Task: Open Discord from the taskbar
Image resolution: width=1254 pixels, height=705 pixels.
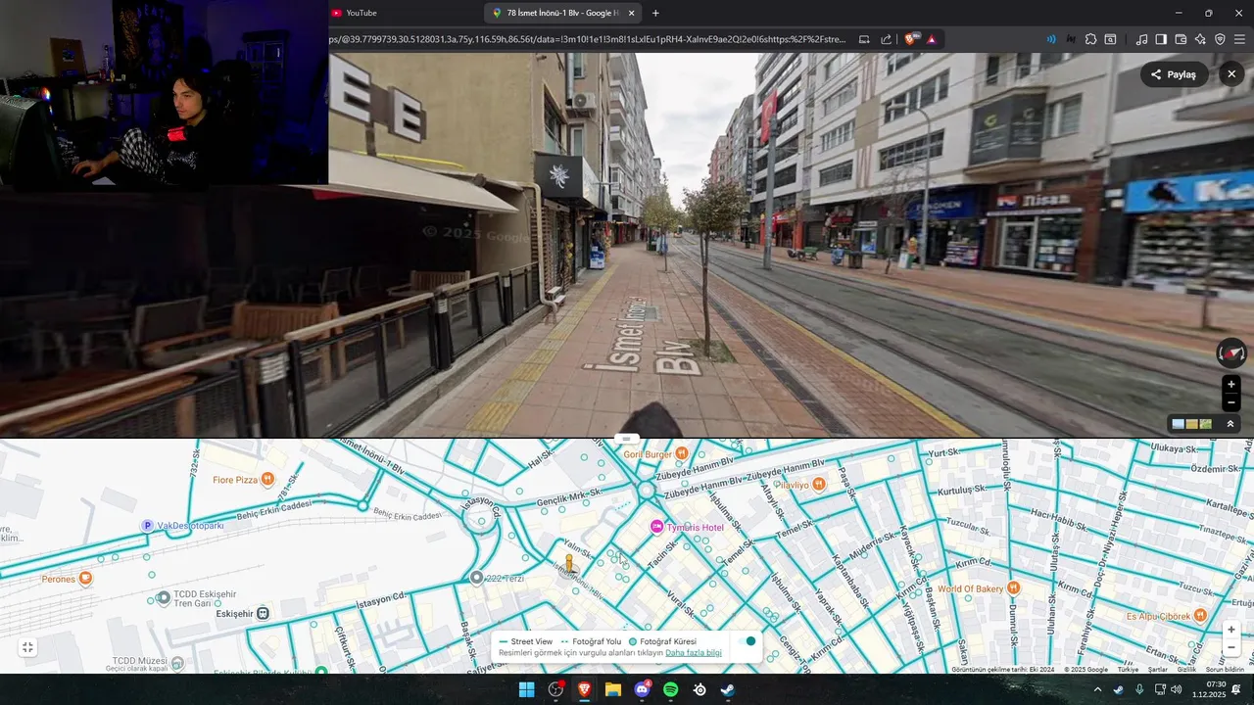Action: coord(642,689)
